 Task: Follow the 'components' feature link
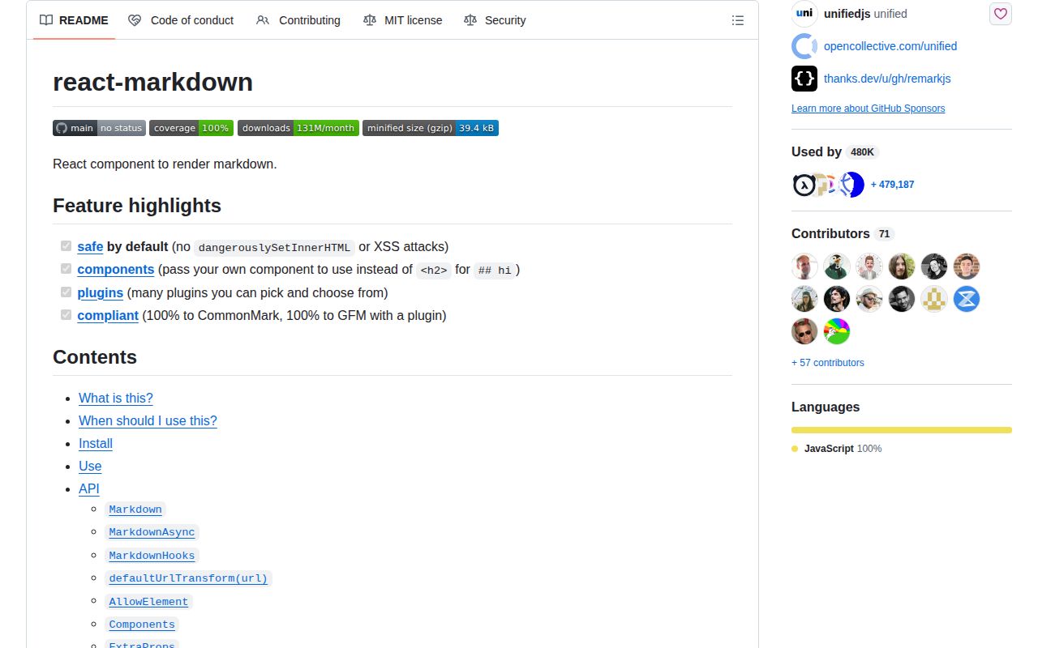(x=116, y=269)
